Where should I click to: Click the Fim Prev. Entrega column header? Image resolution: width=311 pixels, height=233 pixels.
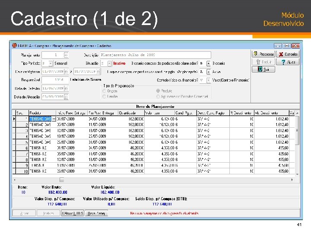103,113
